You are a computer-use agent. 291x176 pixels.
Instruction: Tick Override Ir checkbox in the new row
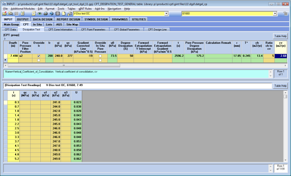tap(39, 60)
